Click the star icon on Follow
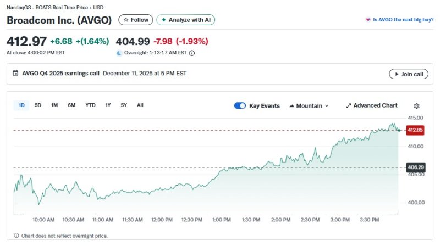440x246 pixels. 126,20
